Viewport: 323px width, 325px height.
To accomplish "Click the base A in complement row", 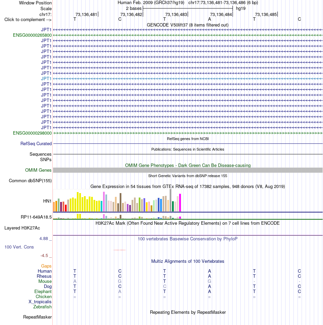I will pos(209,19).
